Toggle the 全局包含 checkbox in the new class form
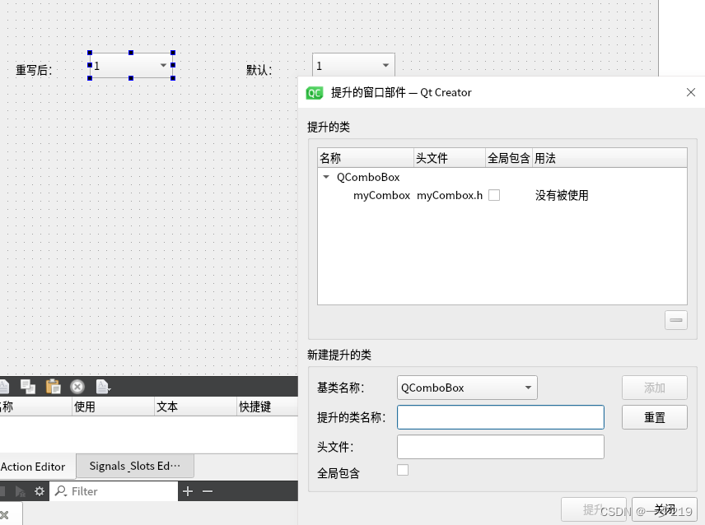The width and height of the screenshot is (705, 525). [x=403, y=470]
